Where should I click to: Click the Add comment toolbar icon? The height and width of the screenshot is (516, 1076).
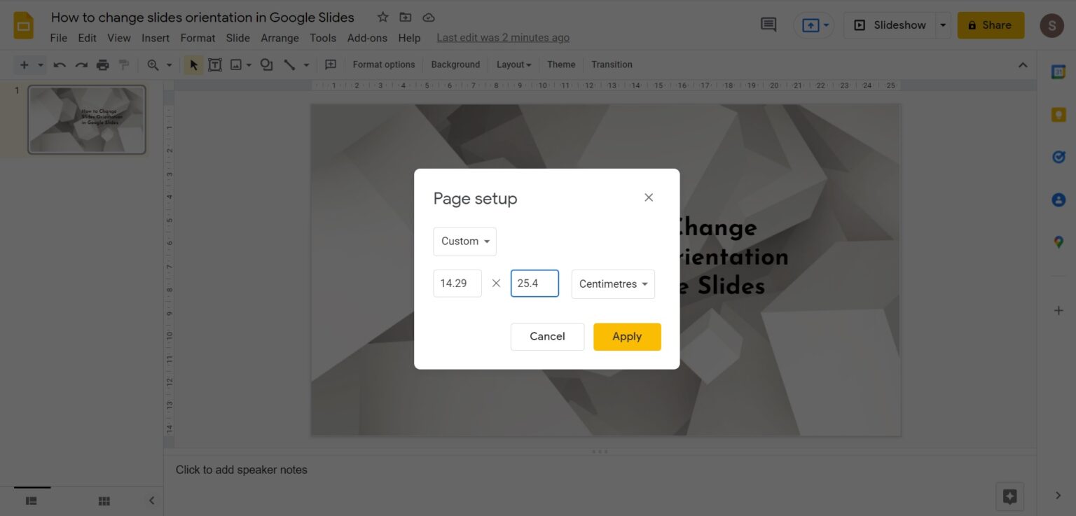(331, 64)
